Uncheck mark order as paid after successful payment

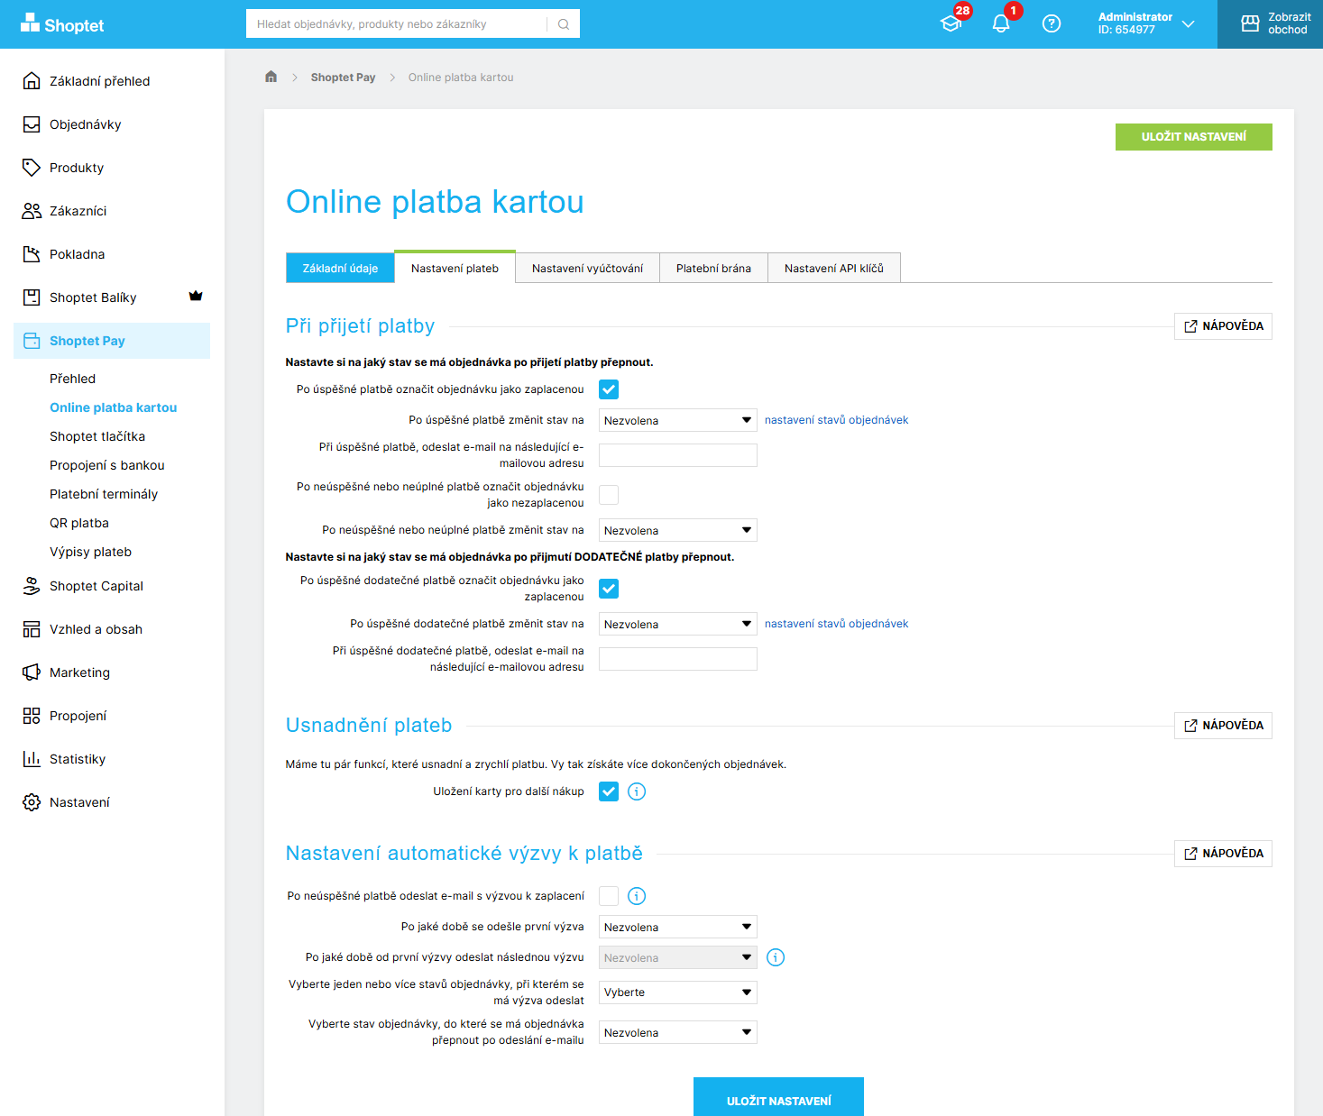pyautogui.click(x=609, y=389)
